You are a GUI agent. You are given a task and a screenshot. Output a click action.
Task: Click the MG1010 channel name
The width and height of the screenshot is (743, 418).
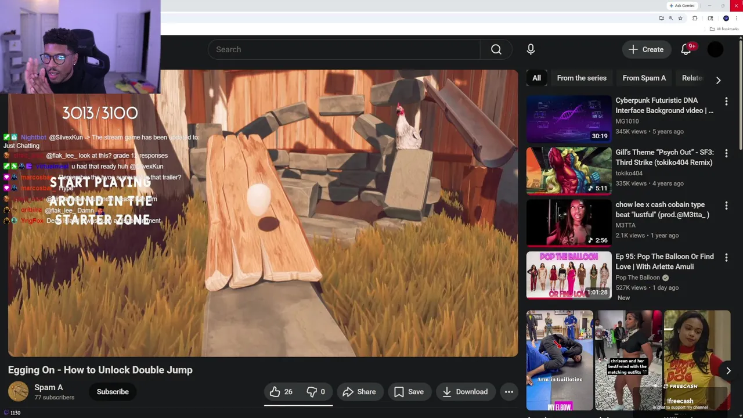627,121
